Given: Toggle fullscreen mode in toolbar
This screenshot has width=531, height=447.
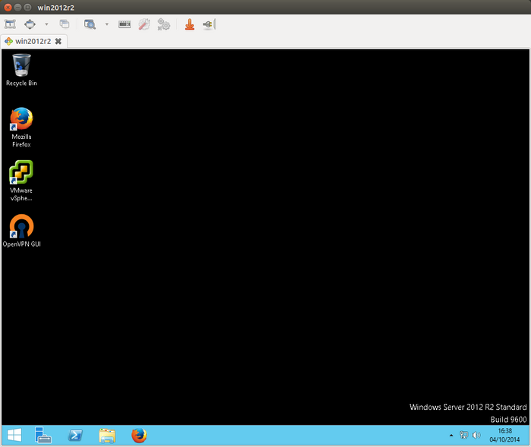Looking at the screenshot, I should pos(30,24).
